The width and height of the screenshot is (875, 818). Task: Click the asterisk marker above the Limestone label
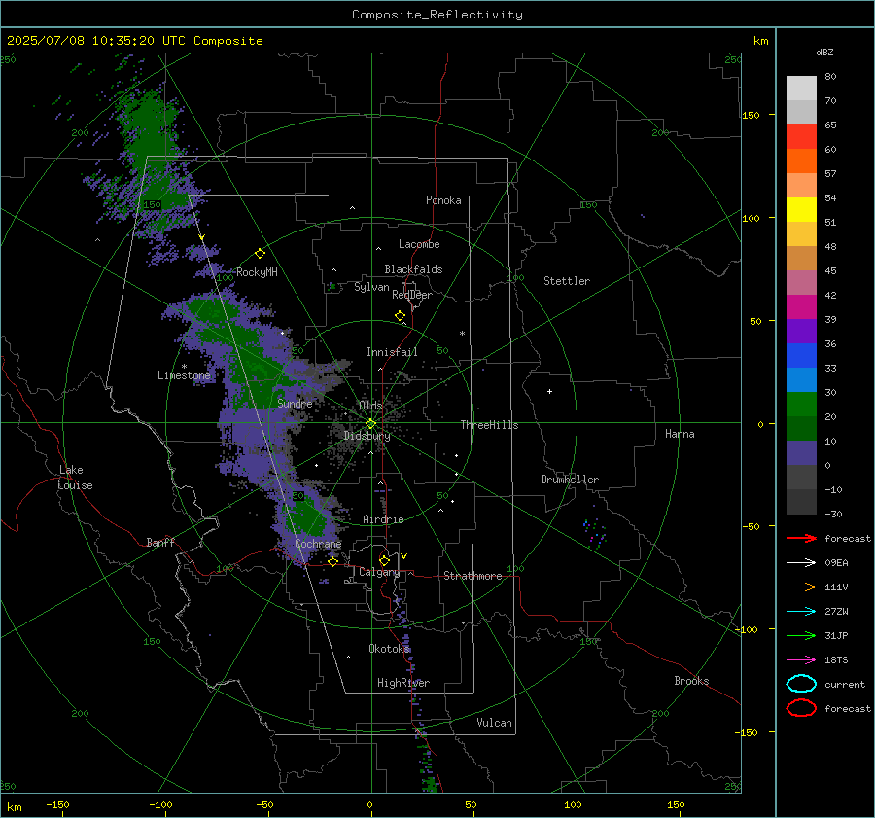[184, 367]
